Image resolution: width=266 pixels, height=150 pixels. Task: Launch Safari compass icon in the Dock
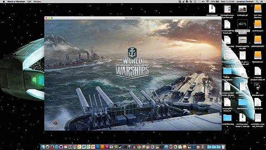point(57,147)
